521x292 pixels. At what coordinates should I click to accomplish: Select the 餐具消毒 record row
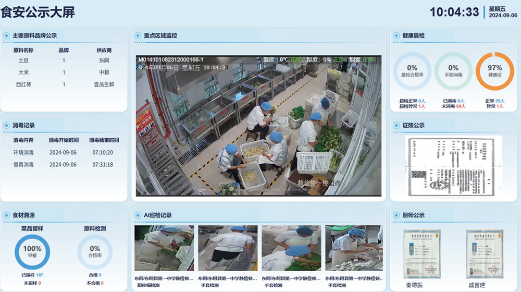[64, 164]
